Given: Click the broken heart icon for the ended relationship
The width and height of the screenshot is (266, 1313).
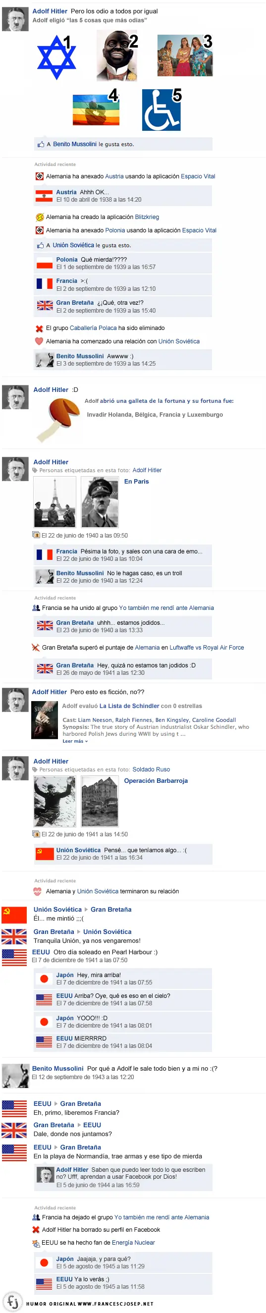Looking at the screenshot, I should (37, 891).
